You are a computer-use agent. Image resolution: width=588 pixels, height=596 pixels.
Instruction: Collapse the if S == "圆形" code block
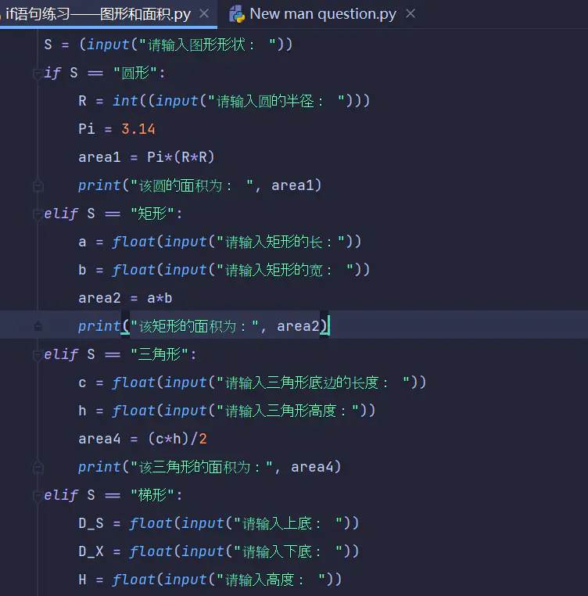(x=38, y=73)
